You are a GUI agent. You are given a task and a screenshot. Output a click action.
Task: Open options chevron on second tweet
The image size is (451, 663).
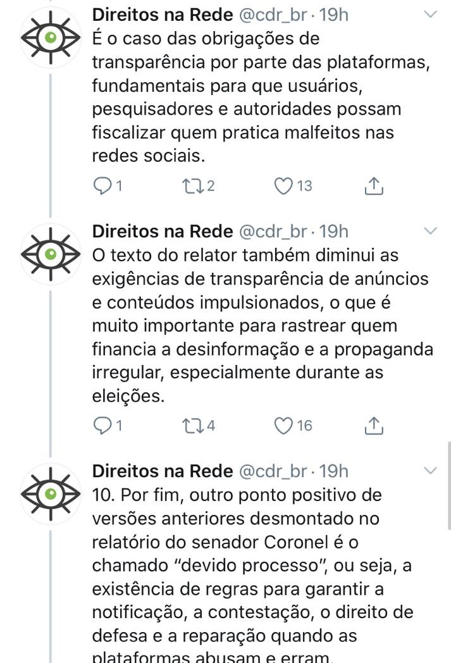tap(430, 232)
